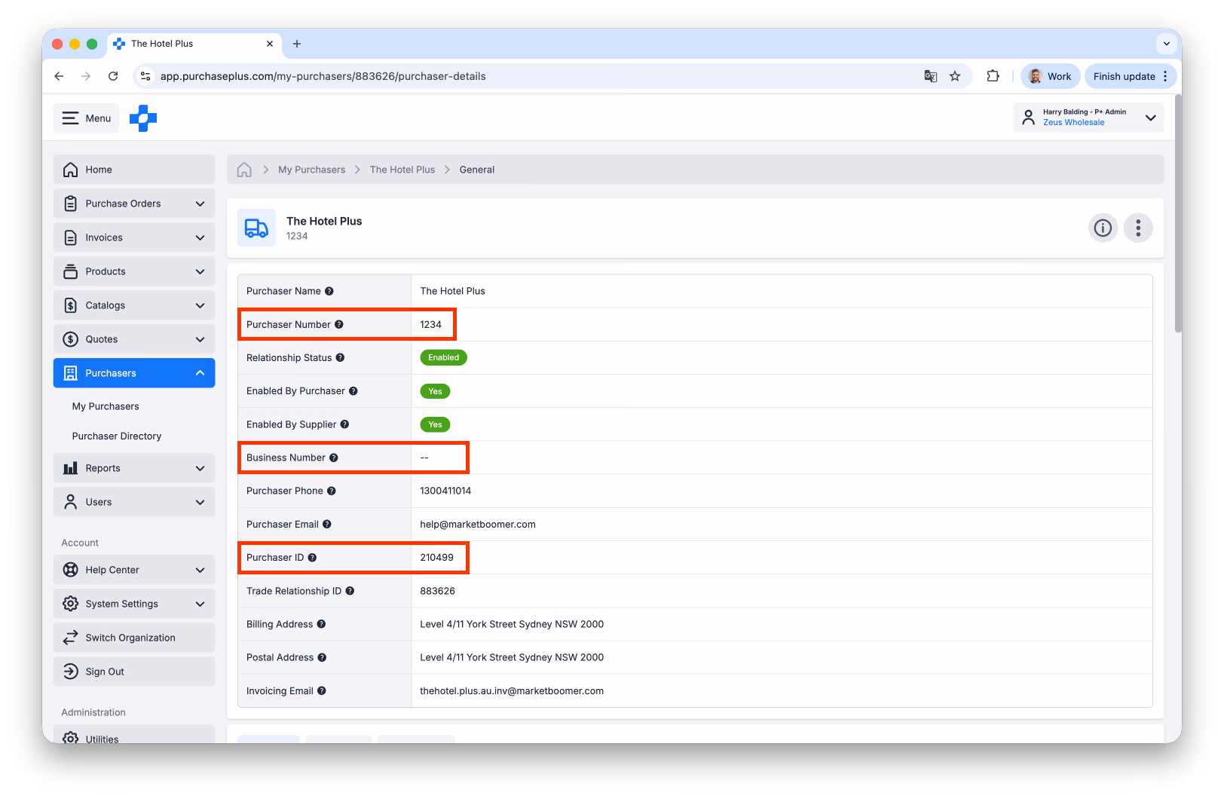Click help icon next to Purchaser Number

[x=339, y=325]
